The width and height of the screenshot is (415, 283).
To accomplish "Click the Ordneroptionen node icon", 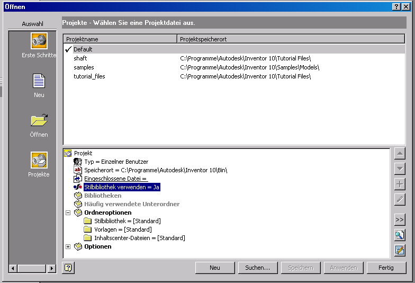I will [78, 213].
